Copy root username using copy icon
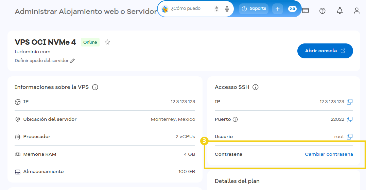This screenshot has width=366, height=190. tap(350, 137)
